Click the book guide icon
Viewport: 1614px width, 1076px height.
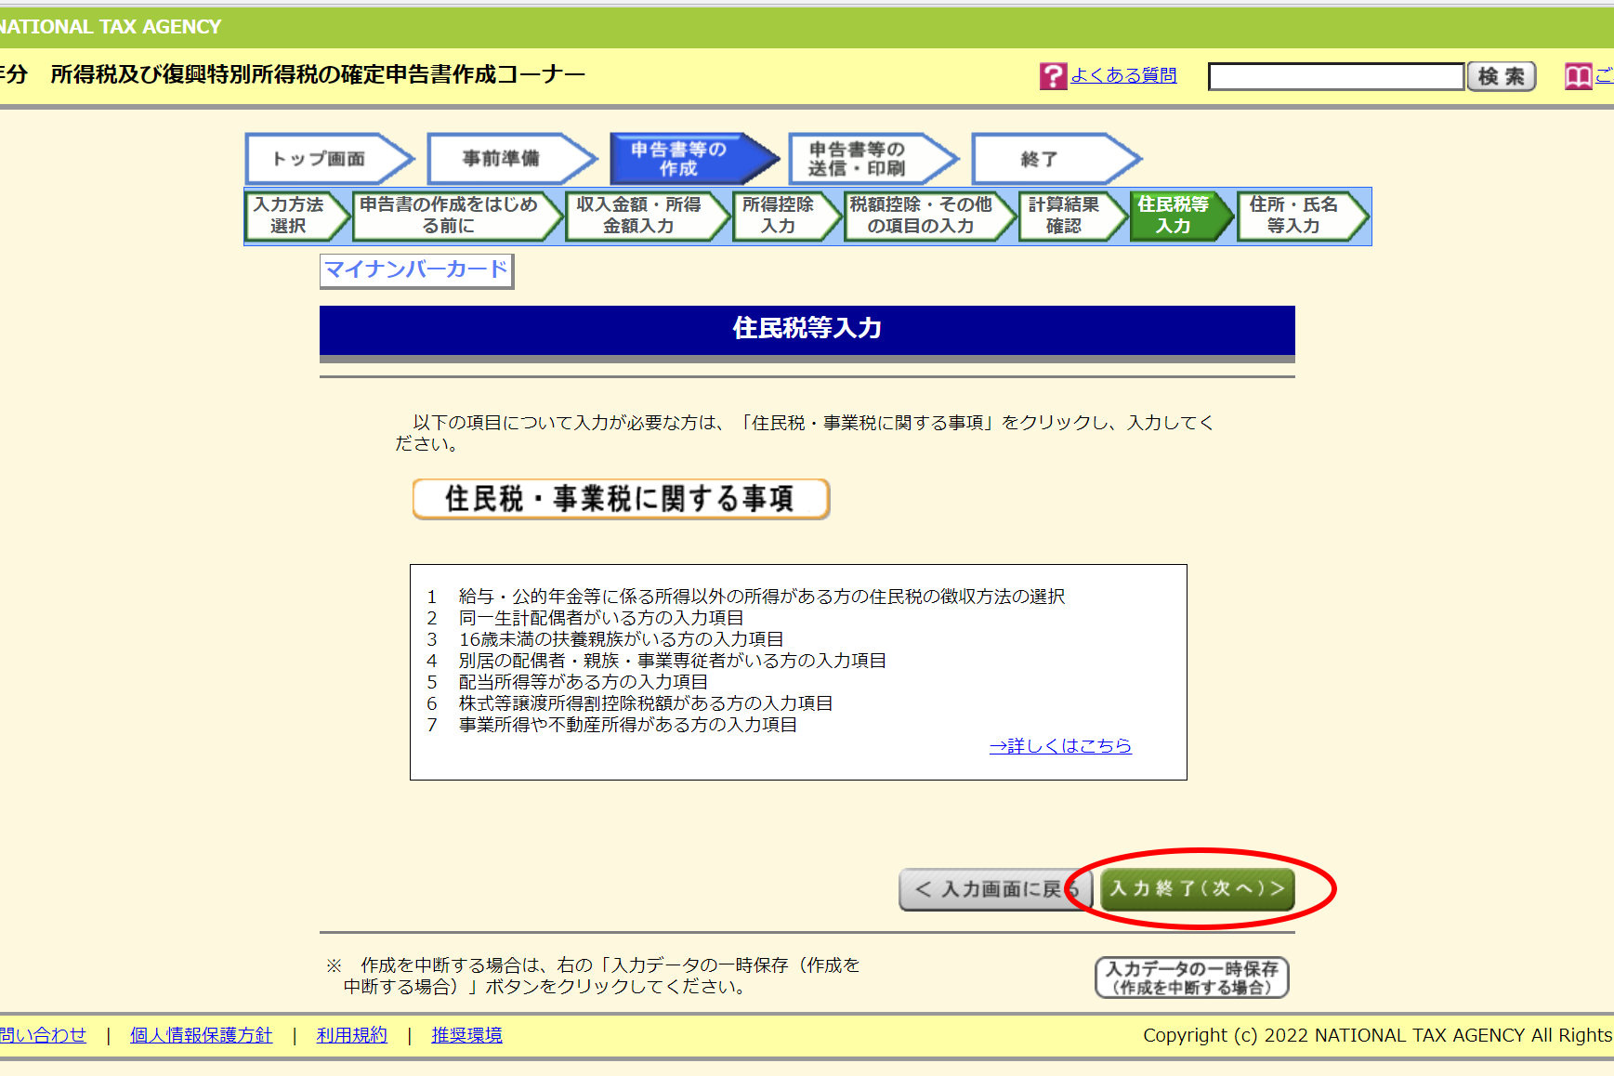coord(1578,76)
